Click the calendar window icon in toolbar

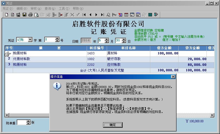tap(132, 15)
